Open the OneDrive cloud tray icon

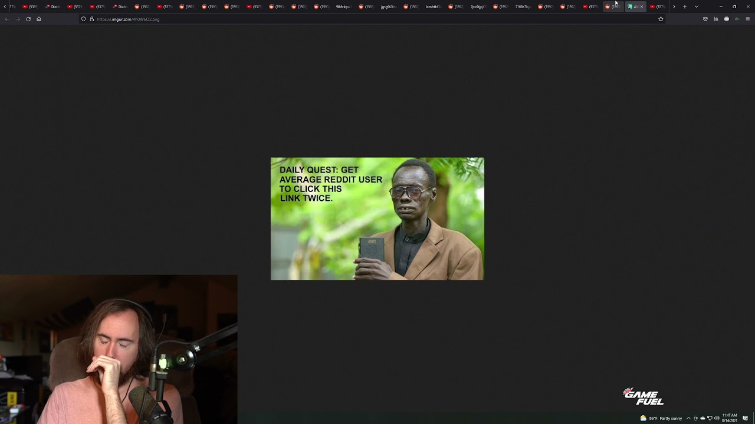tap(703, 418)
